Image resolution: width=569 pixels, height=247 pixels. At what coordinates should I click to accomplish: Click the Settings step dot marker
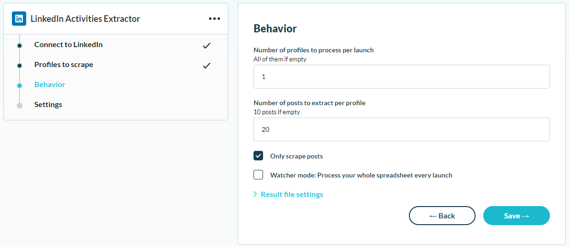coord(20,105)
